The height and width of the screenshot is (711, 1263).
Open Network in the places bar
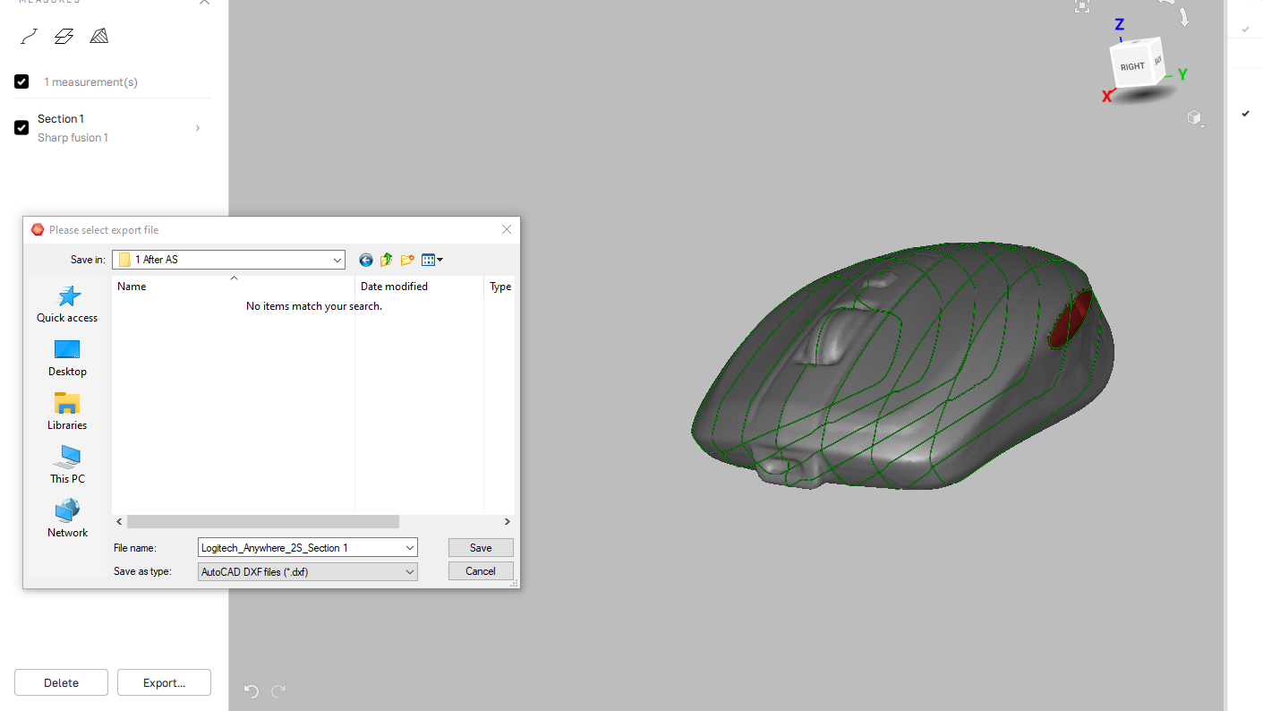point(67,519)
